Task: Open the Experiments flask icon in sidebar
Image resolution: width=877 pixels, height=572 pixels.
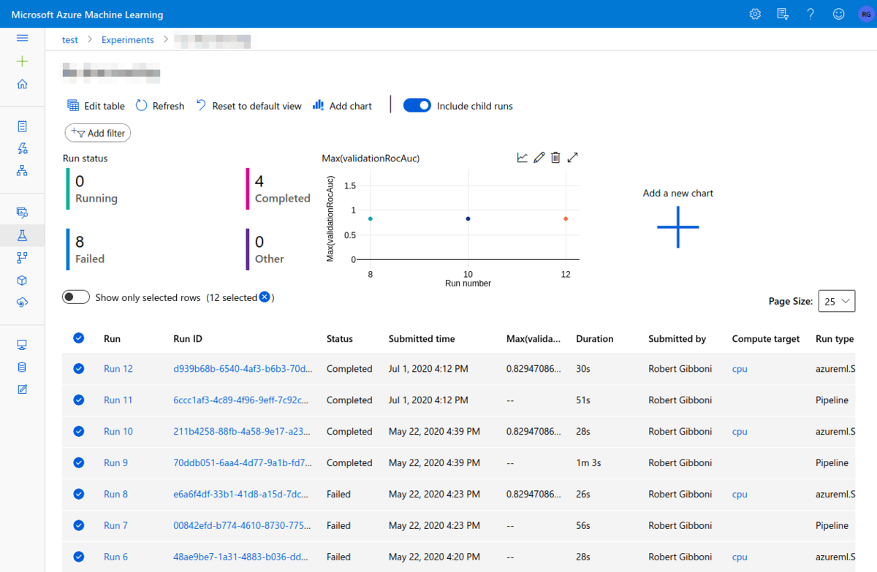Action: tap(22, 235)
